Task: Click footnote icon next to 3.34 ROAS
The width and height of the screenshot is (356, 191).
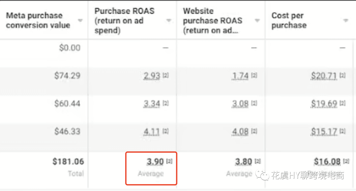Action: coord(166,103)
